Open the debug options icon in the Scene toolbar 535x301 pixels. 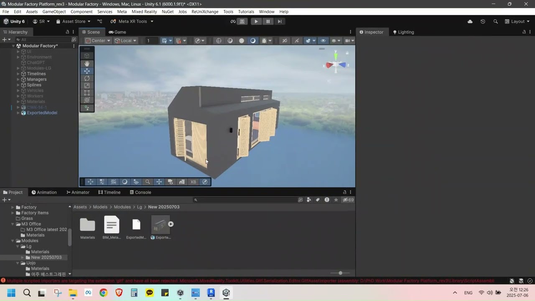pyautogui.click(x=264, y=41)
